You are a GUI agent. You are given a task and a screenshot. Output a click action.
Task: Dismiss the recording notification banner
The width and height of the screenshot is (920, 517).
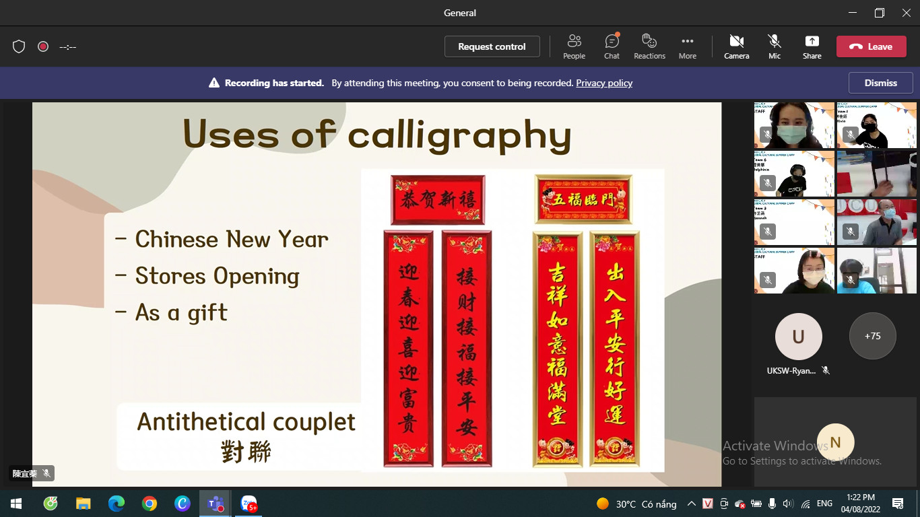coord(880,83)
